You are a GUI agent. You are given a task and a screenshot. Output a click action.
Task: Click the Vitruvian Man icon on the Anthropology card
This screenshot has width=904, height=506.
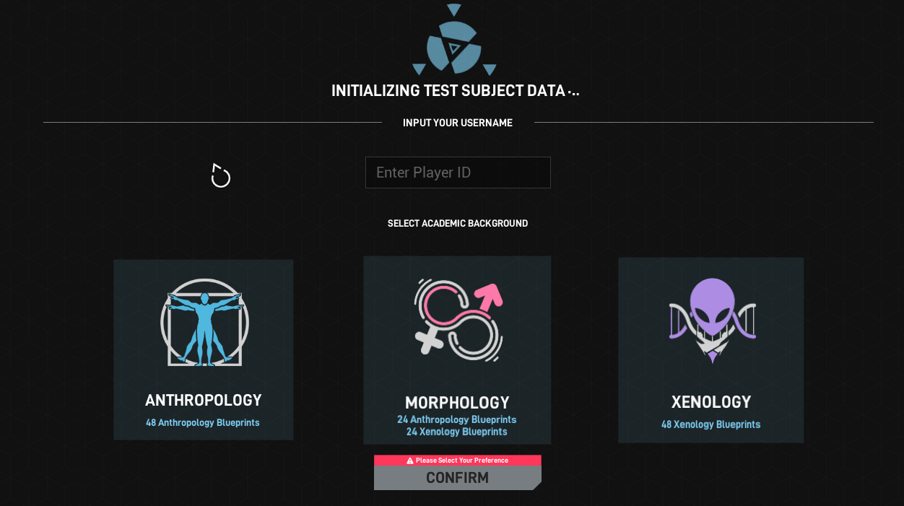click(x=203, y=324)
